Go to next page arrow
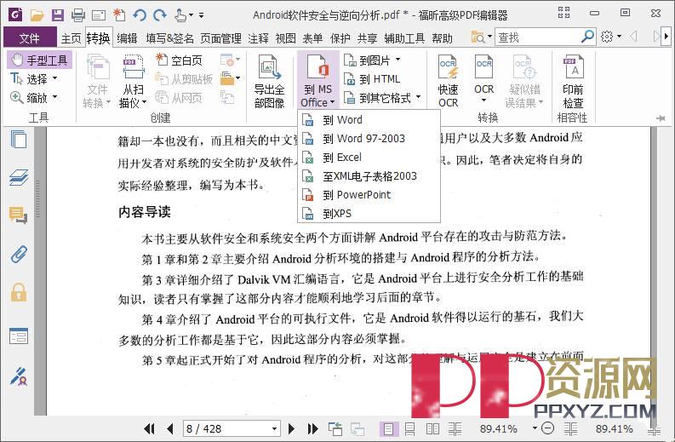 (291, 428)
